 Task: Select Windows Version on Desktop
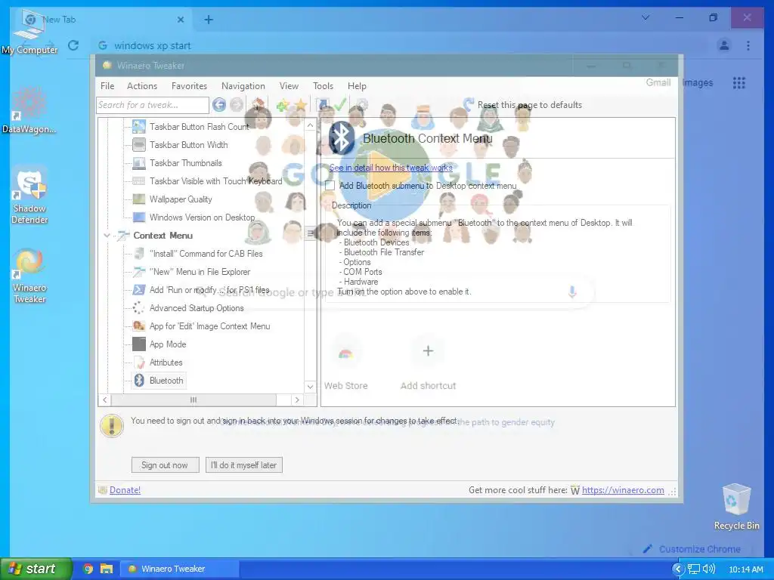click(x=202, y=217)
